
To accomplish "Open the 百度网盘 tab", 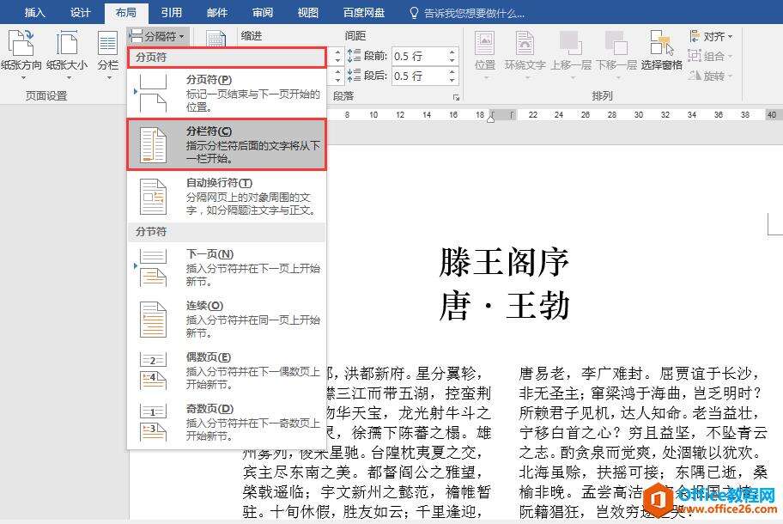I will click(x=364, y=13).
